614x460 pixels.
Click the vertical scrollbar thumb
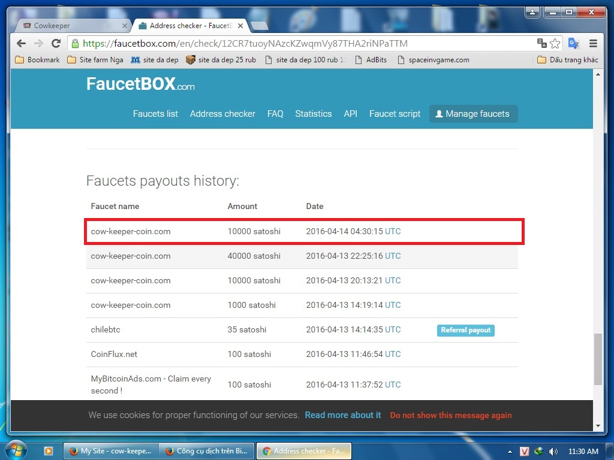pyautogui.click(x=598, y=359)
